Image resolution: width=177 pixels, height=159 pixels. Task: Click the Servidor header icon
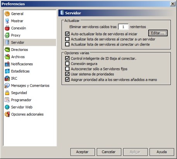click(x=62, y=13)
